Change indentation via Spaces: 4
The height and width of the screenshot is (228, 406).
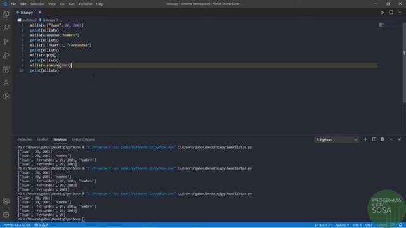(x=342, y=225)
